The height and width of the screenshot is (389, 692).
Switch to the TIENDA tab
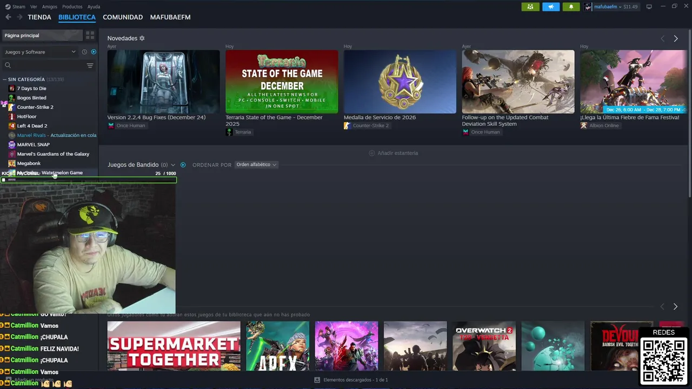pyautogui.click(x=39, y=17)
